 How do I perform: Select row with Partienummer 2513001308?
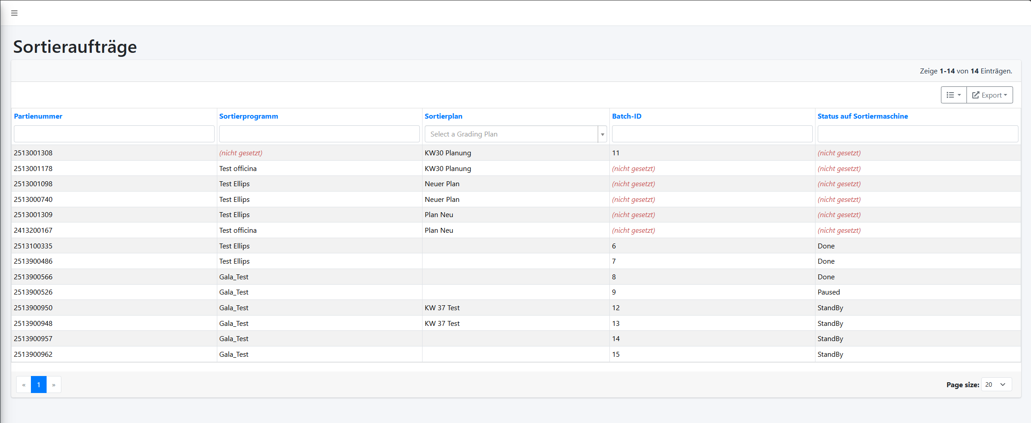pyautogui.click(x=33, y=153)
